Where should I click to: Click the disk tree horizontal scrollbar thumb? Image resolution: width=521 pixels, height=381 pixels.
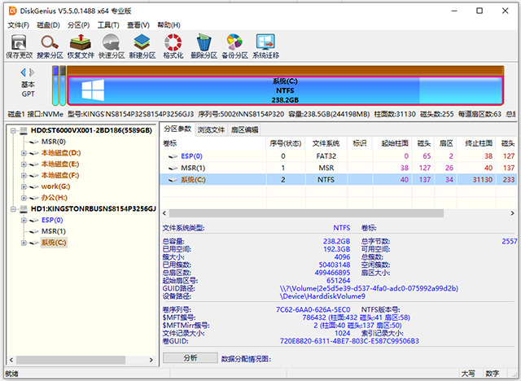71,360
